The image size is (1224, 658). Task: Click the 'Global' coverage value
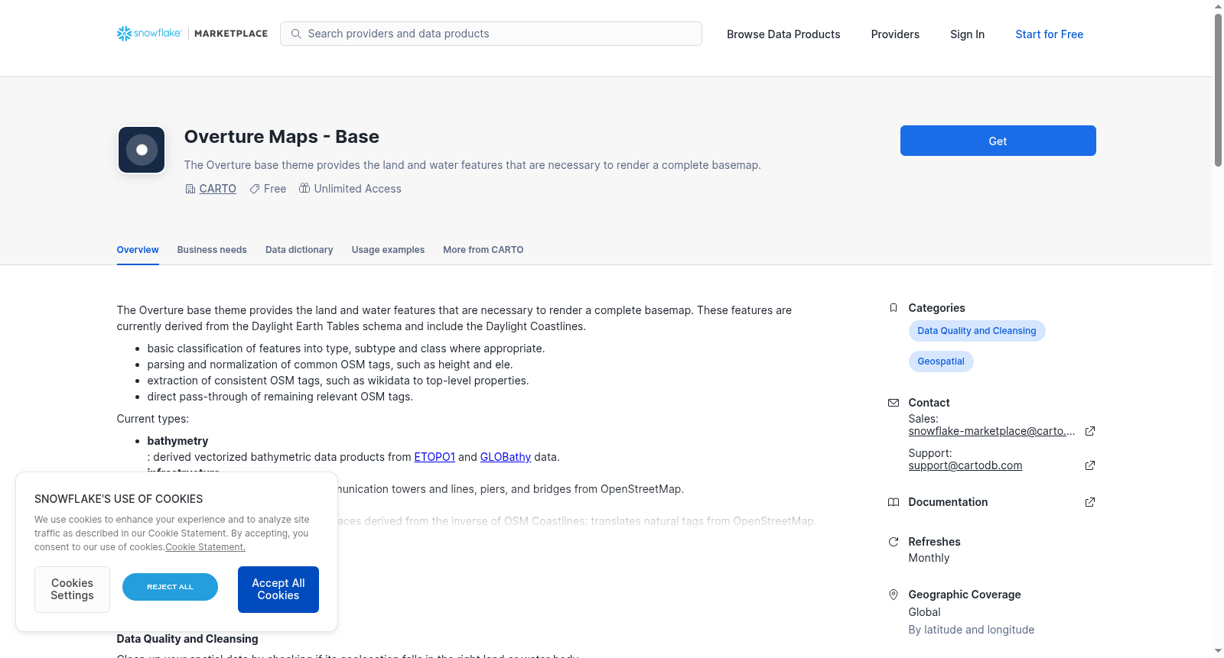coord(924,612)
